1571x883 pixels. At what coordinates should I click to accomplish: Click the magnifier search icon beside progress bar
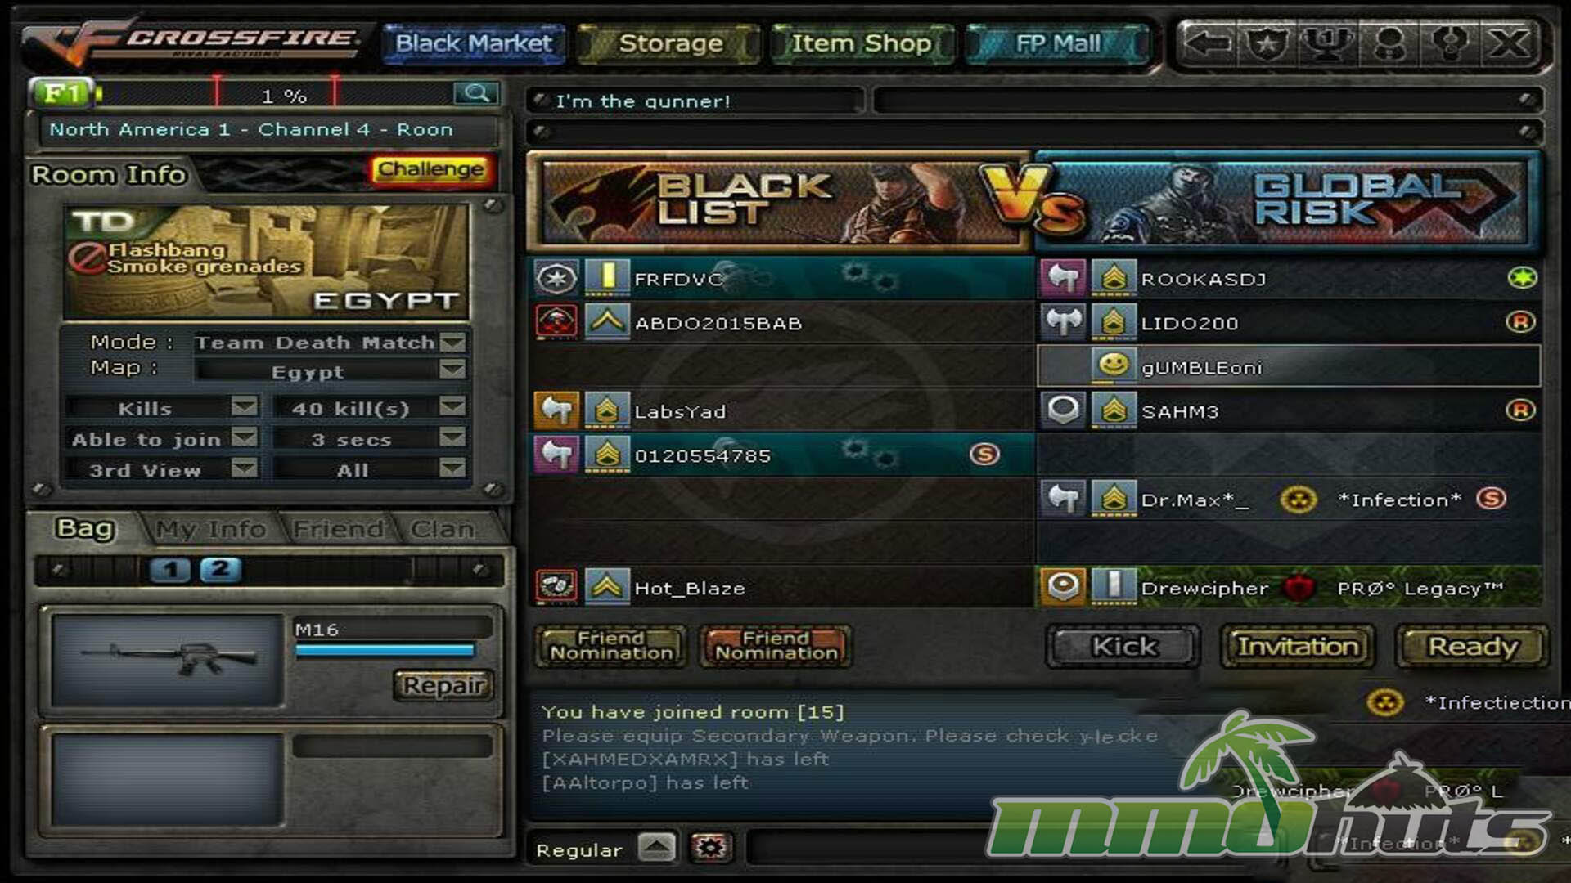click(x=476, y=93)
